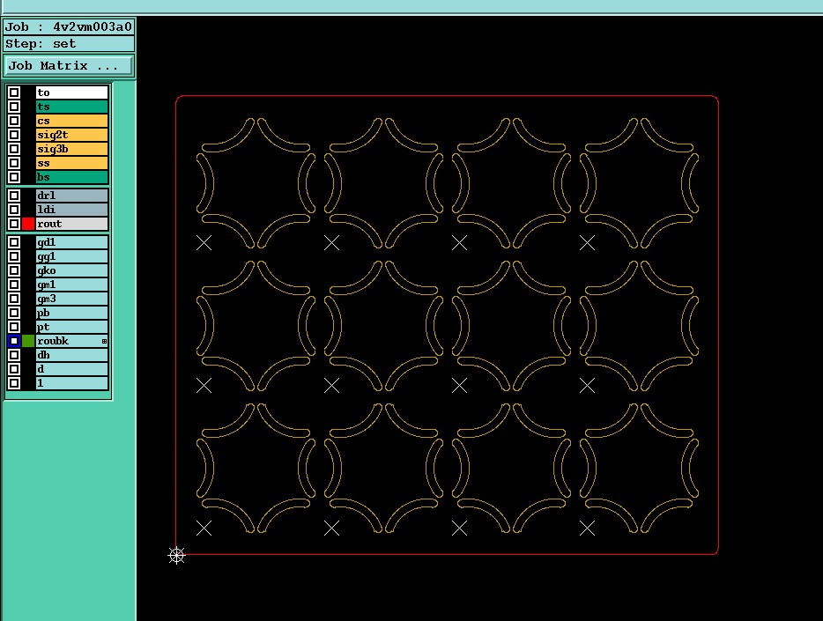The width and height of the screenshot is (823, 621).
Task: Toggle the checkbox for layer rout
Action: [x=14, y=224]
